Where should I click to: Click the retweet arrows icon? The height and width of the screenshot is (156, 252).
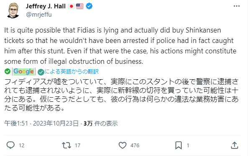[x=66, y=146]
